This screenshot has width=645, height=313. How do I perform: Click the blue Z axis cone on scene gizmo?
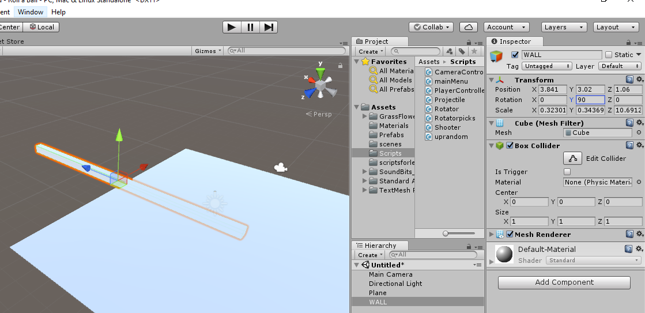tap(310, 93)
